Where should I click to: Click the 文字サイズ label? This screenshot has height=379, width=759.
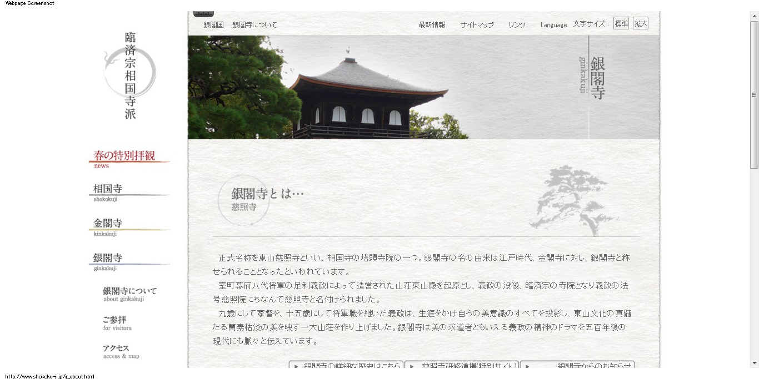pyautogui.click(x=591, y=24)
